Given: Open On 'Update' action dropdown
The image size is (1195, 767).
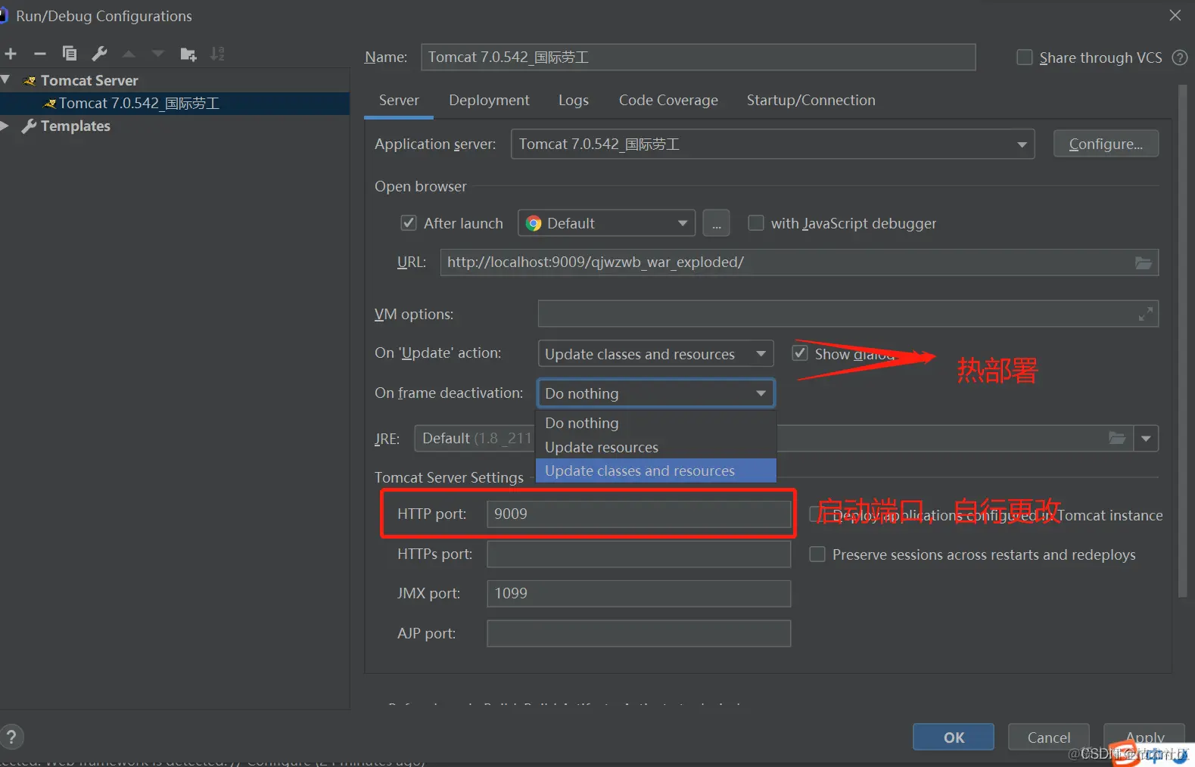Looking at the screenshot, I should [655, 353].
